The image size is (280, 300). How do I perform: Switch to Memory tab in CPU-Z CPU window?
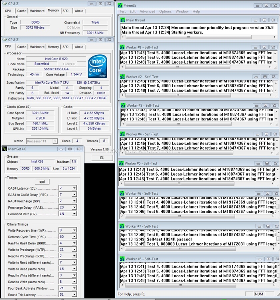[53, 47]
